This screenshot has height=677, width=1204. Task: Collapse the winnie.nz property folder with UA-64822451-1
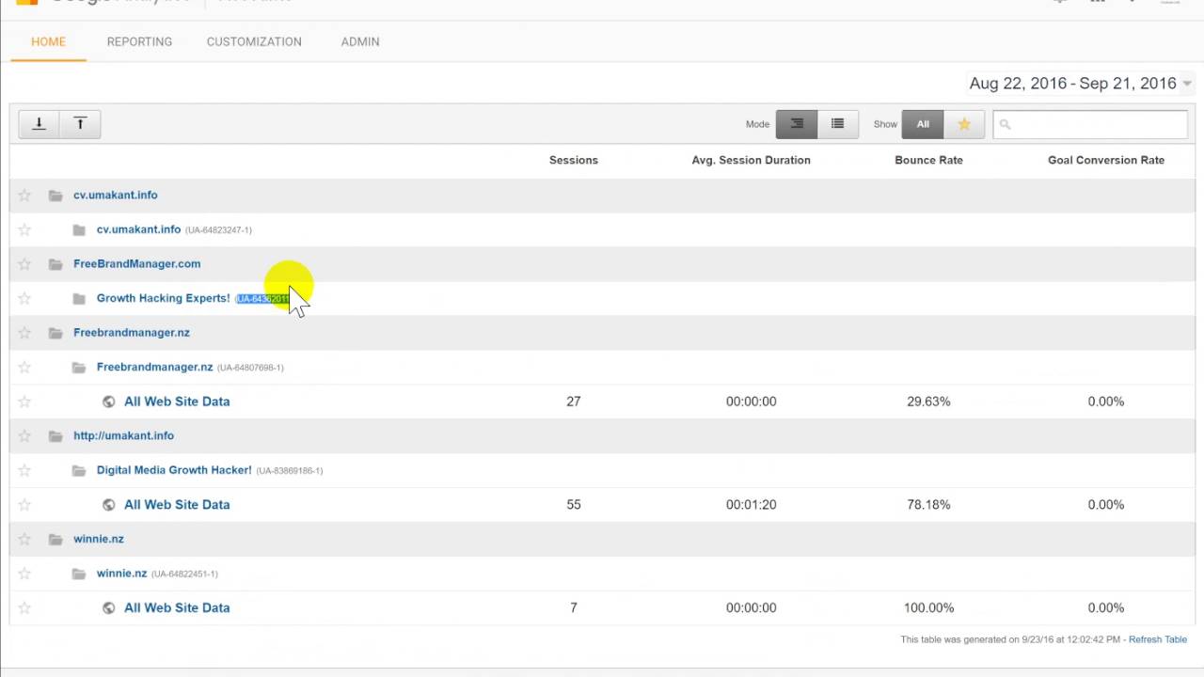[x=79, y=574]
